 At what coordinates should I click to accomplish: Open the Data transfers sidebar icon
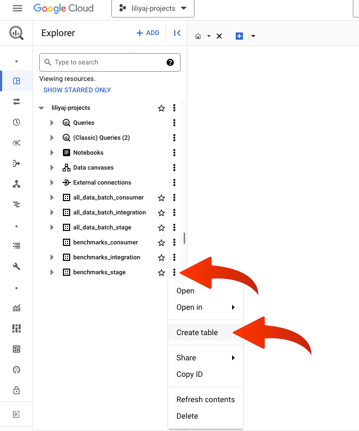17,102
